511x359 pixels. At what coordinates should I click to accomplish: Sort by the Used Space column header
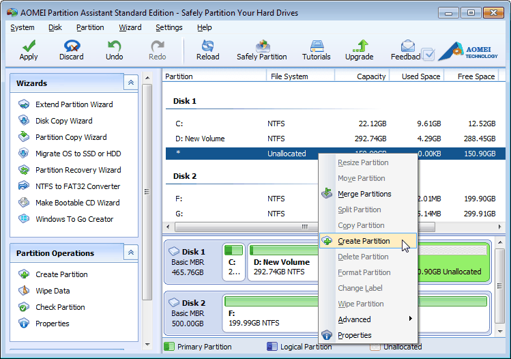click(416, 76)
